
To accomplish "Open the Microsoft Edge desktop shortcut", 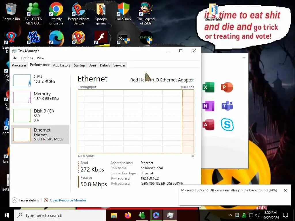I will pyautogui.click(x=56, y=38).
